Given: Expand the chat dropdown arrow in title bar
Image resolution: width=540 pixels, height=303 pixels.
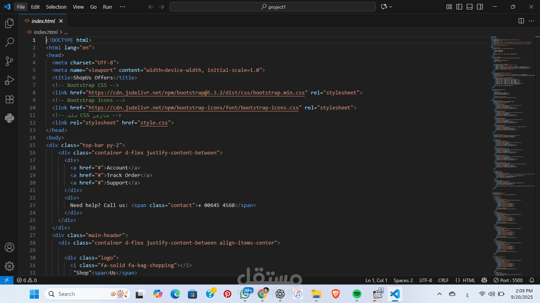Looking at the screenshot, I should [391, 7].
